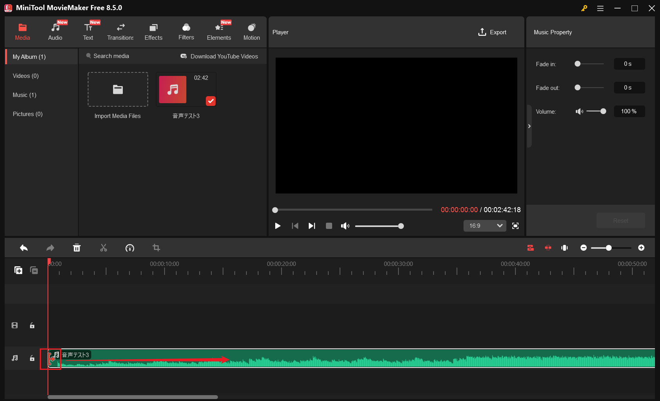Image resolution: width=660 pixels, height=401 pixels.
Task: Uncheck the 音声テスト3 media thumbnail checkmark
Action: click(211, 101)
